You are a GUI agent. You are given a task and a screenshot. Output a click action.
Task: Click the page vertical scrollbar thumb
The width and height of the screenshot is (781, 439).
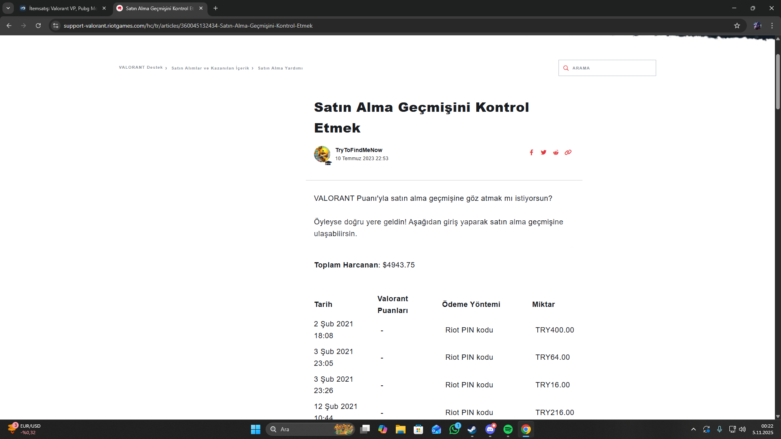coord(778,81)
